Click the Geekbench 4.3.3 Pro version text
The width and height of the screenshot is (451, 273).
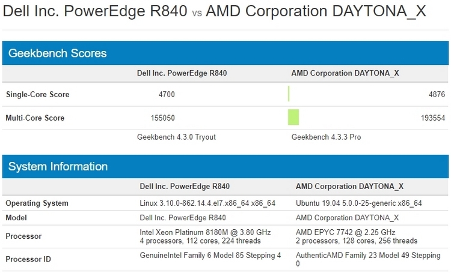326,137
